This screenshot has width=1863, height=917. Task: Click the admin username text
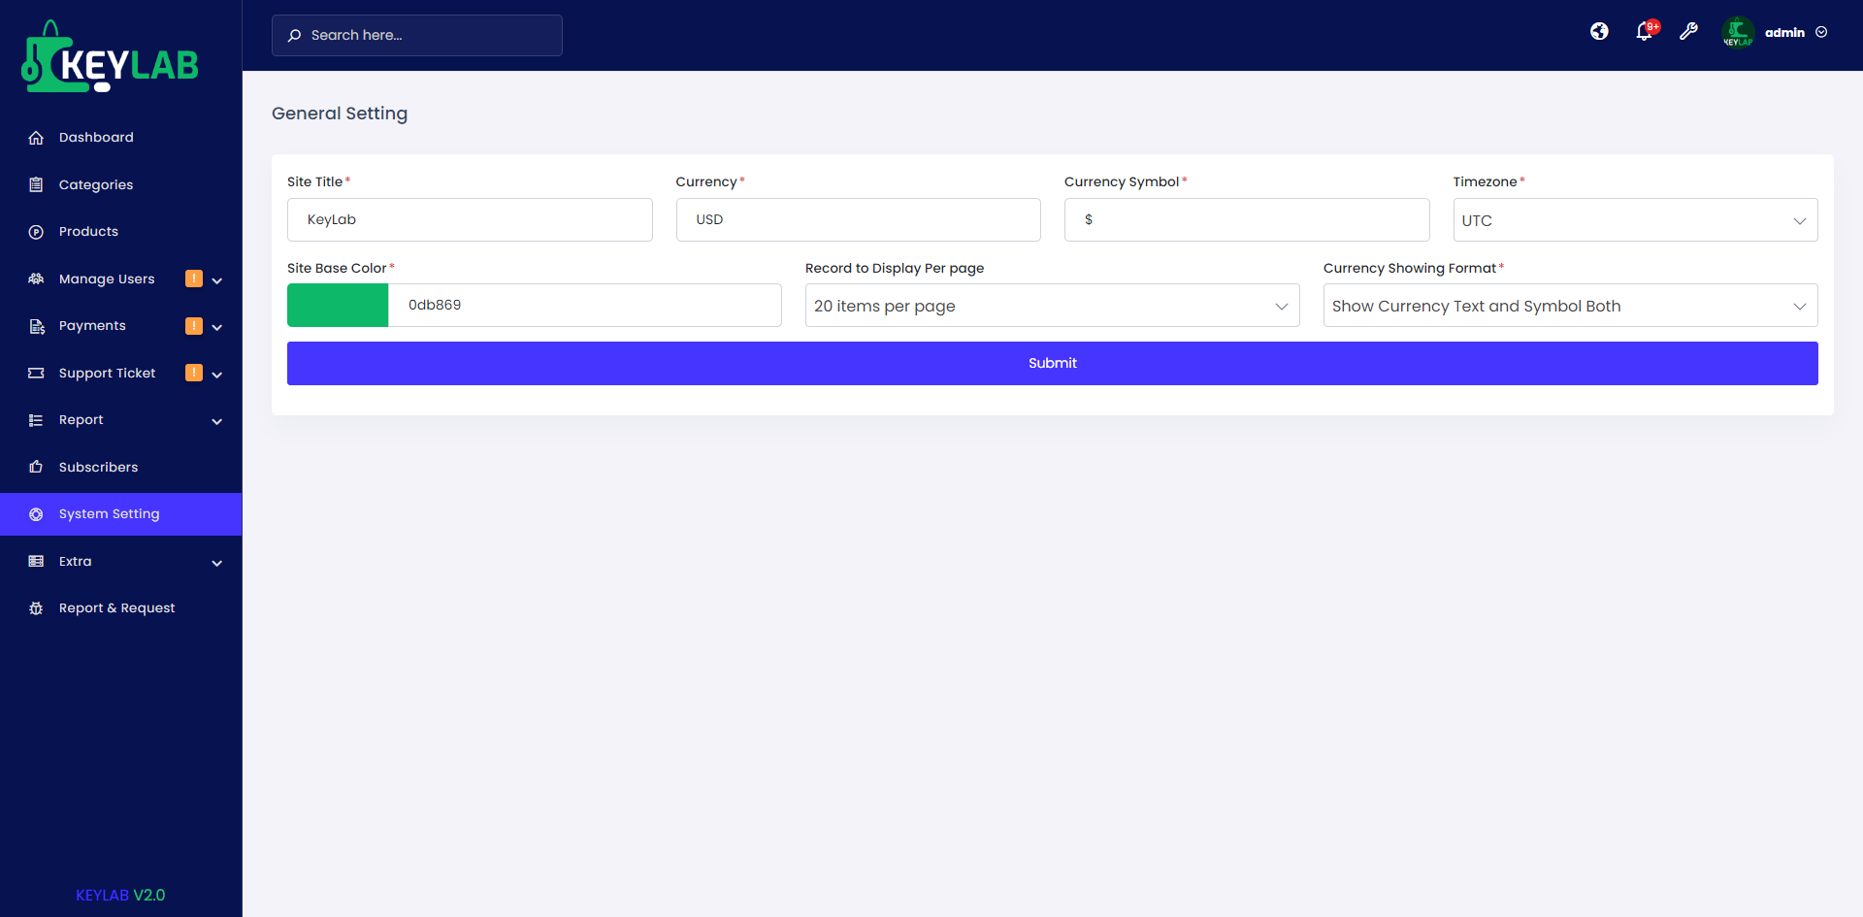(x=1784, y=32)
